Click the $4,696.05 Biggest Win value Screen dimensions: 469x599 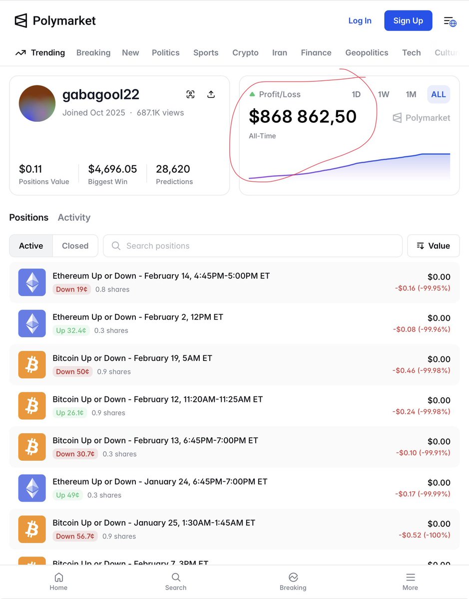(112, 169)
